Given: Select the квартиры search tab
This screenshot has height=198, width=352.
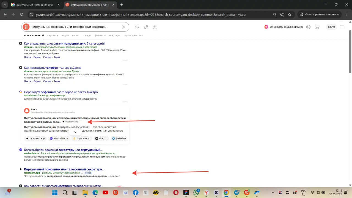Looking at the screenshot, I should tap(114, 35).
